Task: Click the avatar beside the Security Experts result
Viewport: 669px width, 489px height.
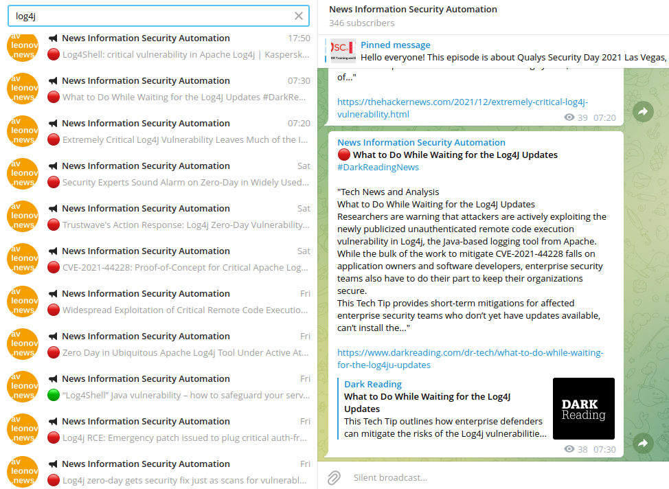Action: [x=23, y=174]
